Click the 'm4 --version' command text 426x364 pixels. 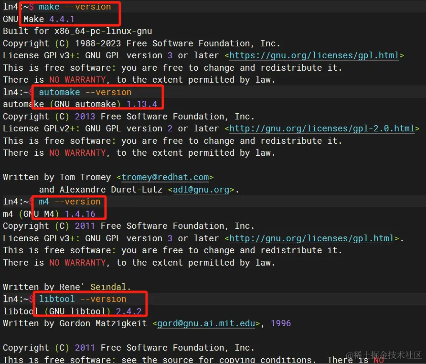pos(70,202)
